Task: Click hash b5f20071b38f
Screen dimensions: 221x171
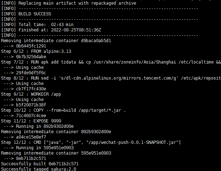Action: click(x=31, y=105)
